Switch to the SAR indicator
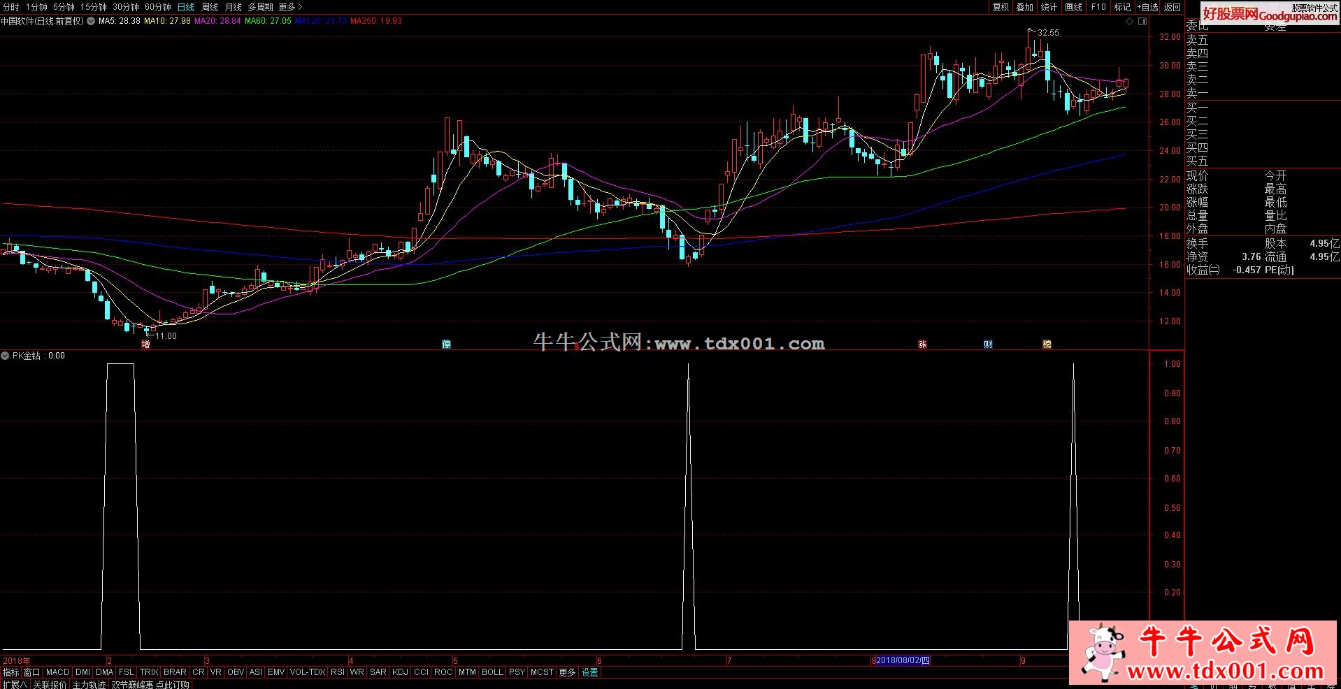The height and width of the screenshot is (689, 1341). click(378, 672)
